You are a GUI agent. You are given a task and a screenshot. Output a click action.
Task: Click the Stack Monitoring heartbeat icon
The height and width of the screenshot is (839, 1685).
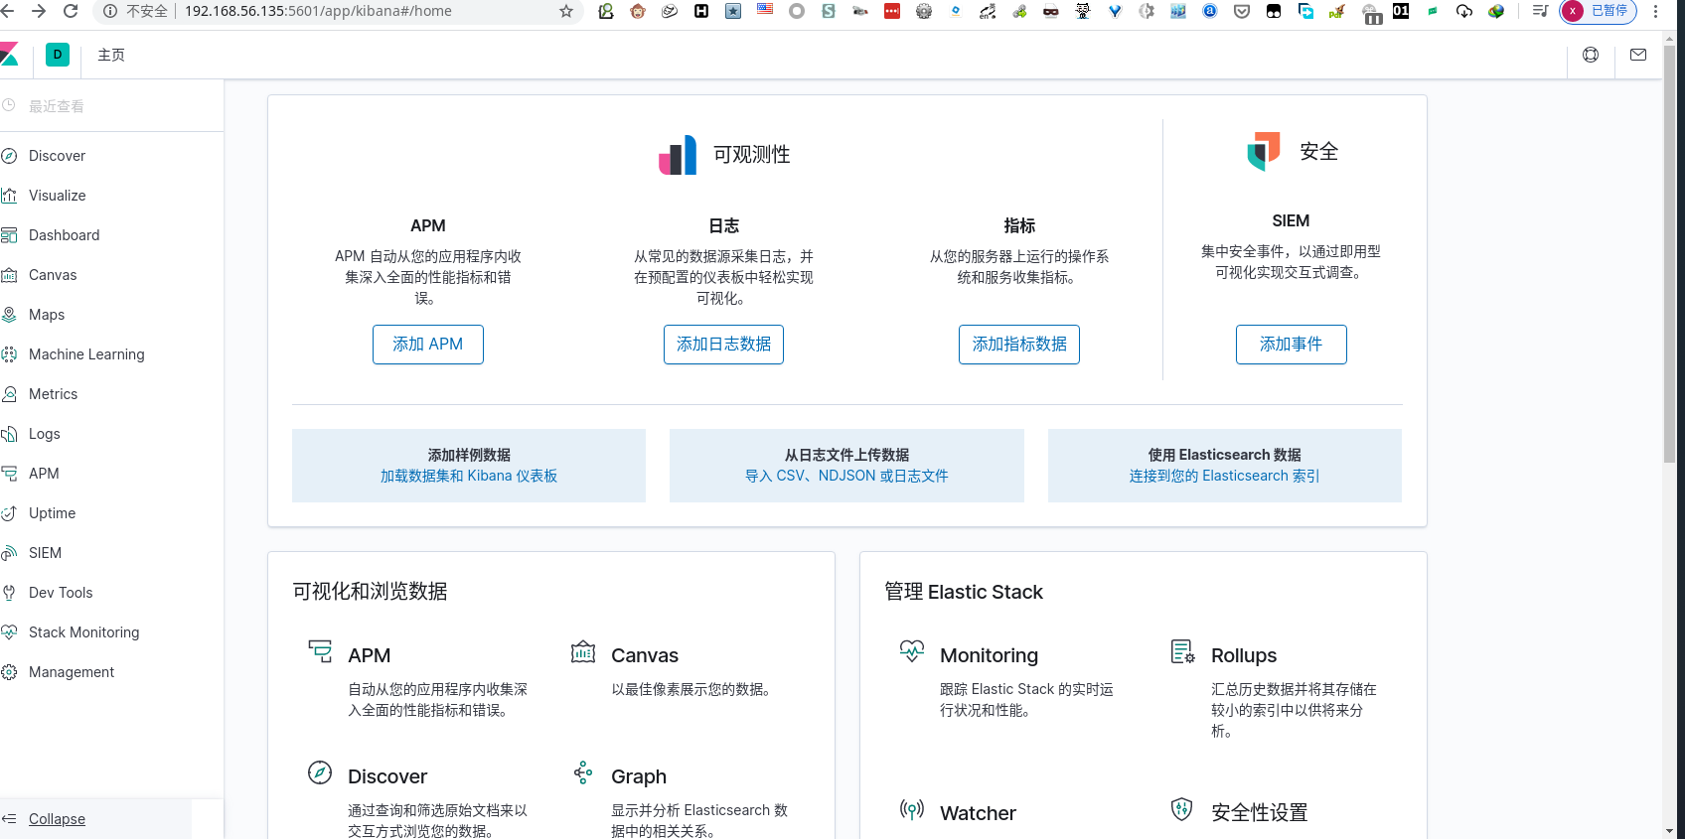point(9,632)
